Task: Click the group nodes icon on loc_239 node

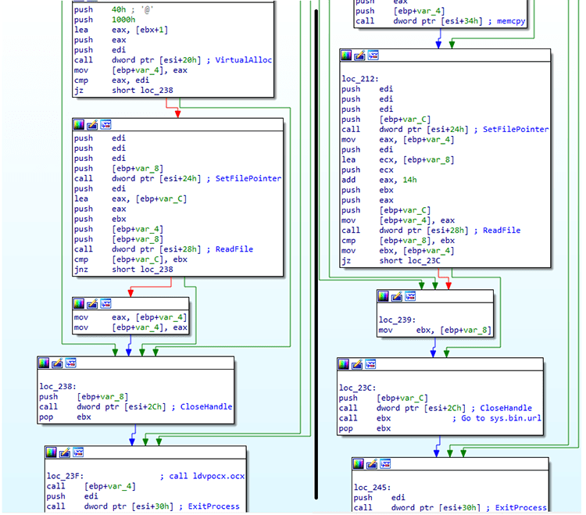Action: coord(409,297)
